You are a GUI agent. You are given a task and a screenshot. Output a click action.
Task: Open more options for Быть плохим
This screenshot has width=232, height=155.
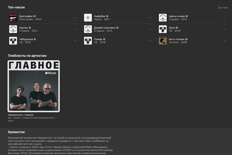(x=225, y=41)
